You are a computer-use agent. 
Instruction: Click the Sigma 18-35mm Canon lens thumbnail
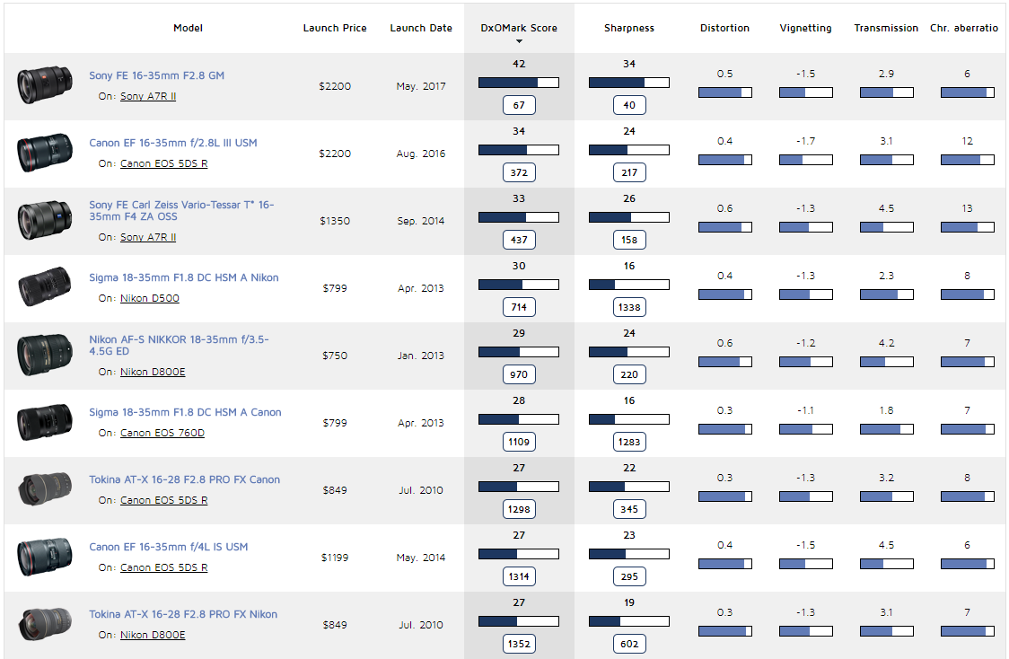point(44,422)
